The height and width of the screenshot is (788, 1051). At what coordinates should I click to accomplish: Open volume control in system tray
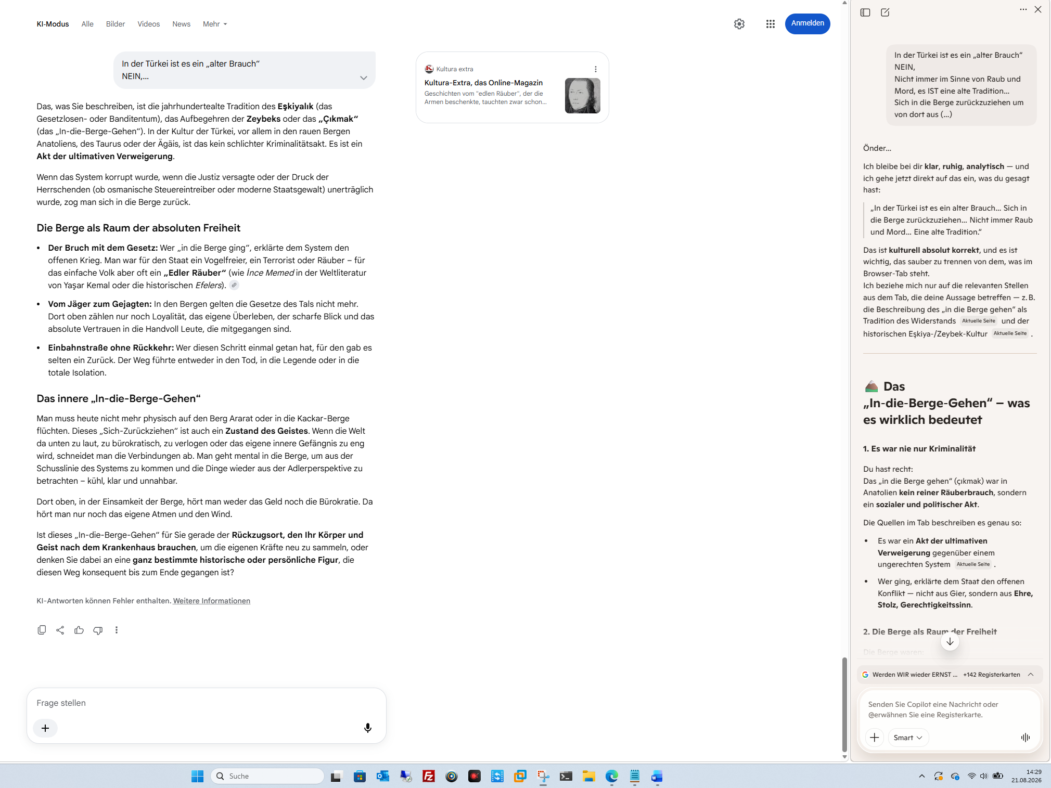(983, 776)
